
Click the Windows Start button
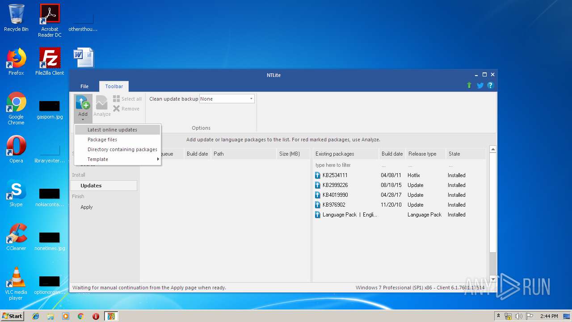[x=12, y=316]
